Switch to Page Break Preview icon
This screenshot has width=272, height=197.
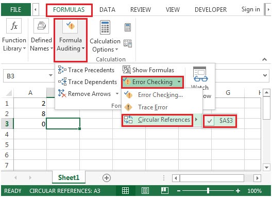(x=165, y=191)
